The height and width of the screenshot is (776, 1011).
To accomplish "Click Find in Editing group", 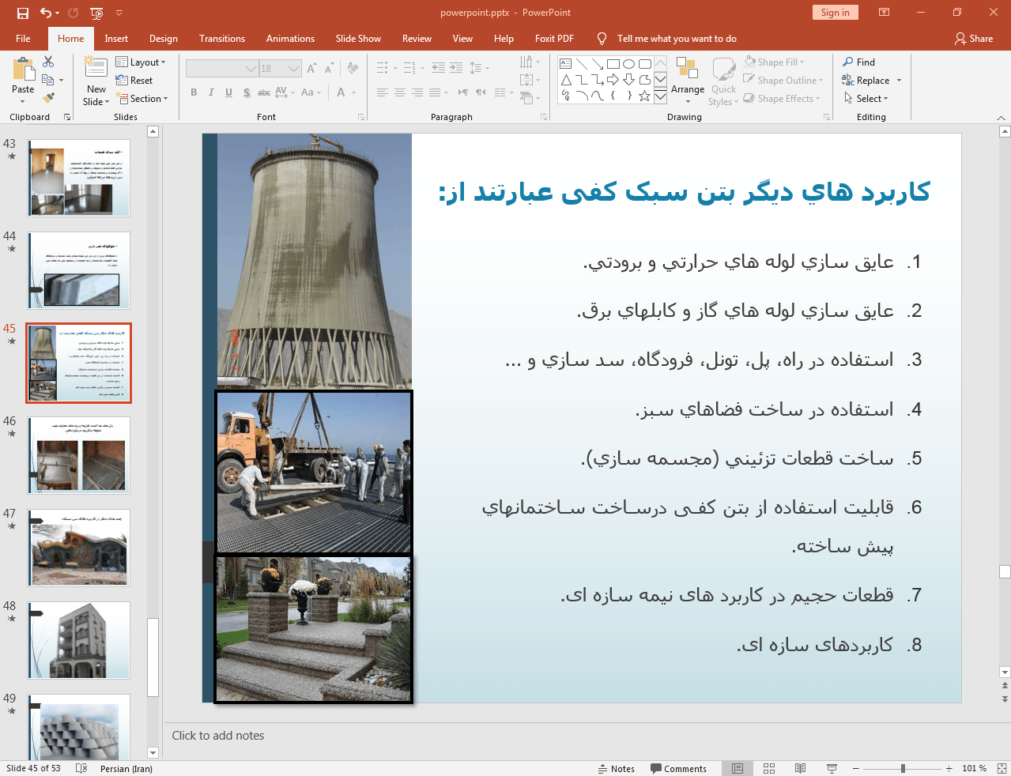I will [858, 62].
